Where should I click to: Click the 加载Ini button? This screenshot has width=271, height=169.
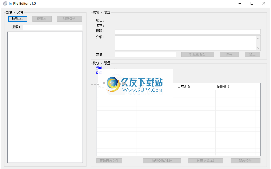[17, 19]
